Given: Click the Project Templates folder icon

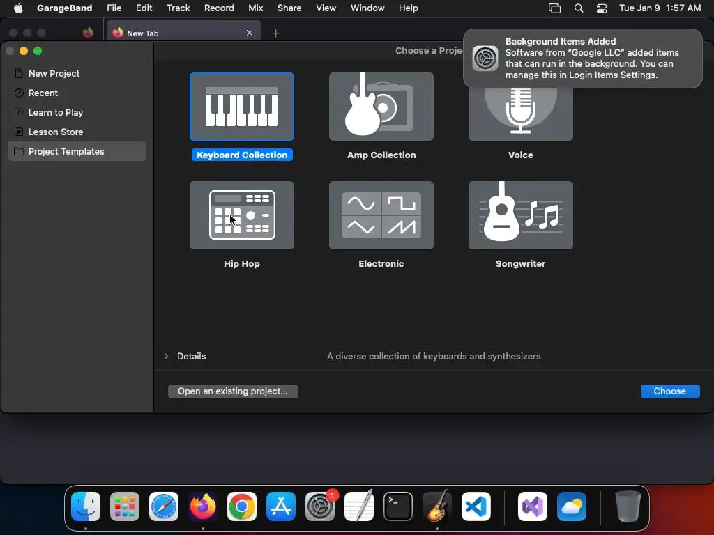Looking at the screenshot, I should click(x=19, y=151).
